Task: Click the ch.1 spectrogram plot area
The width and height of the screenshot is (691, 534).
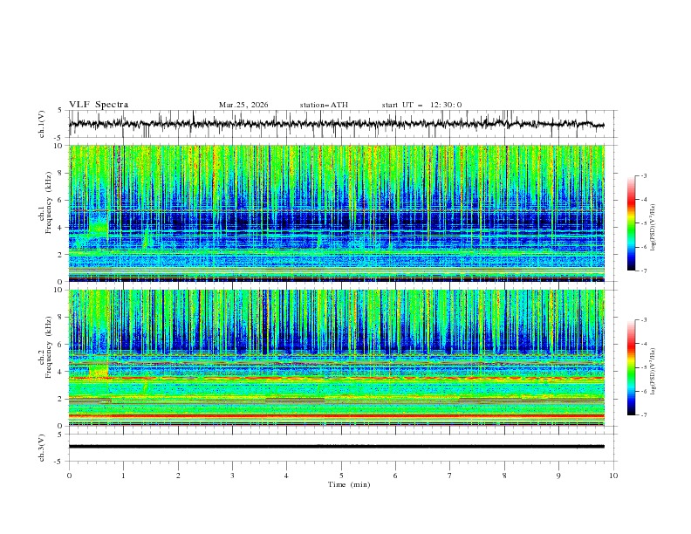Action: (x=337, y=213)
